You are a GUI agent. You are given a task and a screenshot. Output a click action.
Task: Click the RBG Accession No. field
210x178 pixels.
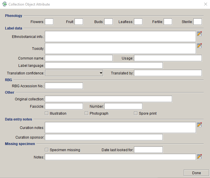(x=64, y=86)
